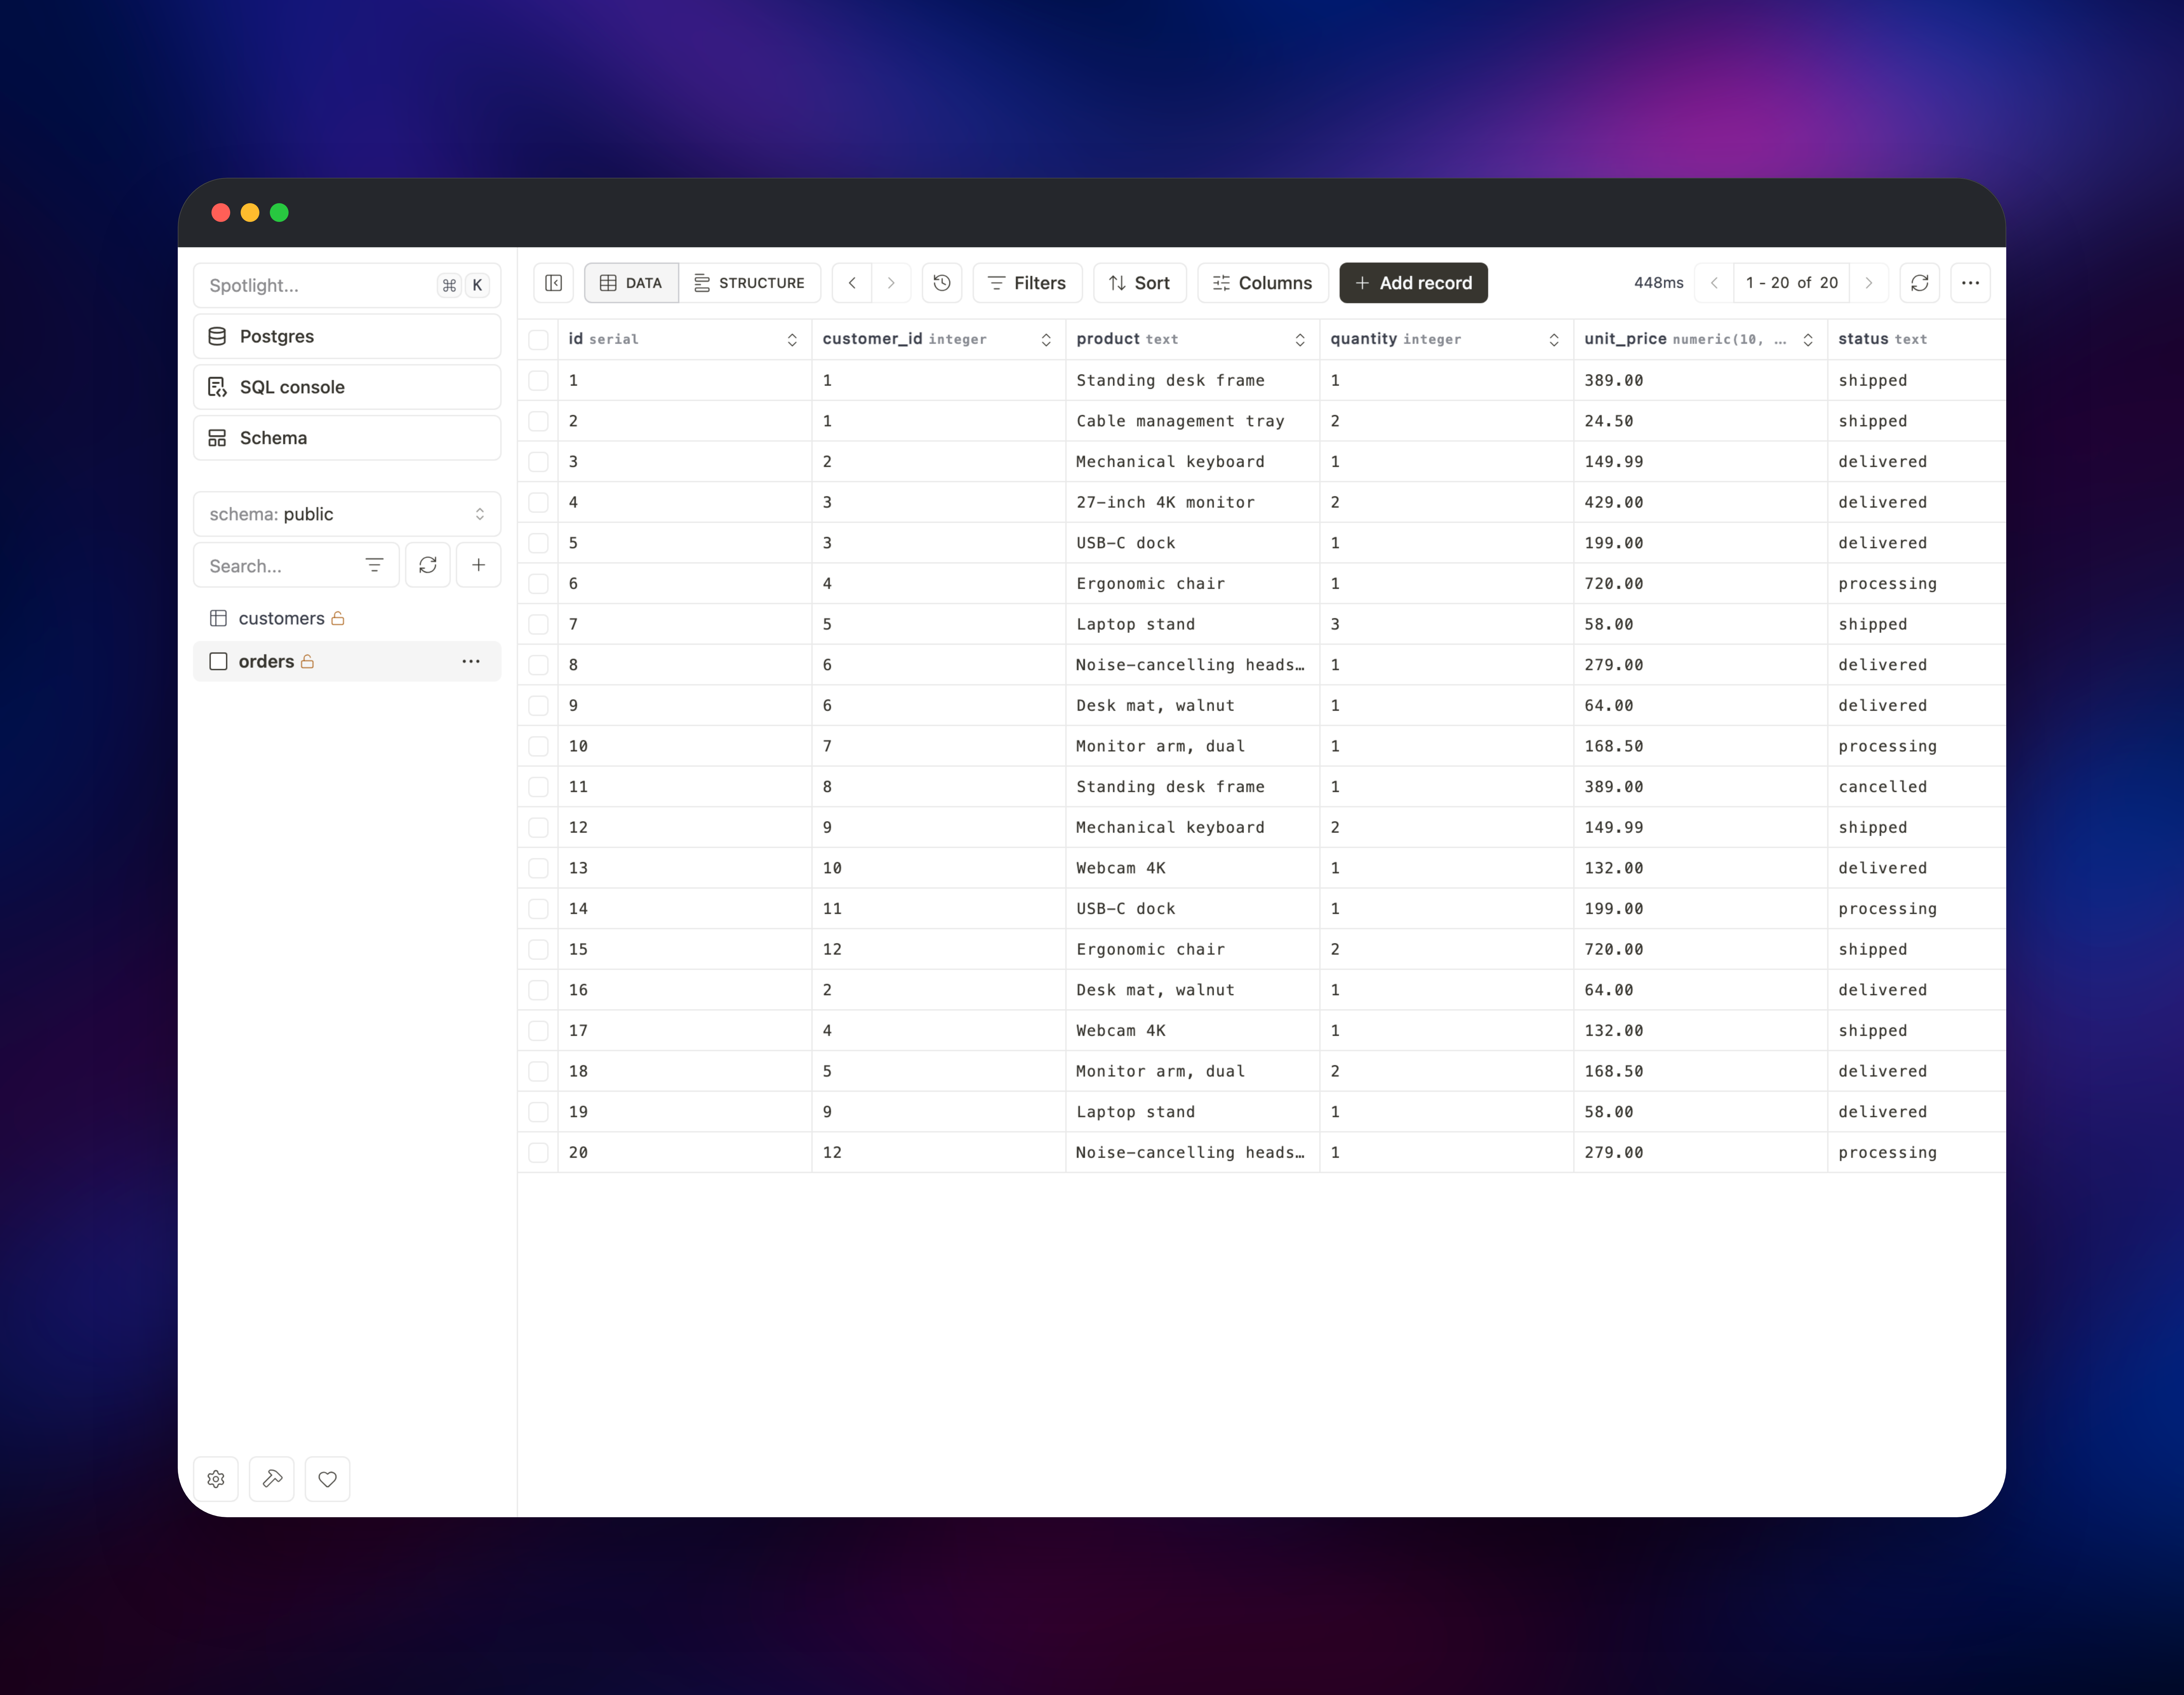Check the row with id 15
The image size is (2184, 1695).
point(538,949)
